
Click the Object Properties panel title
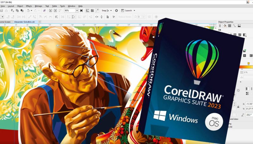coord(226,22)
